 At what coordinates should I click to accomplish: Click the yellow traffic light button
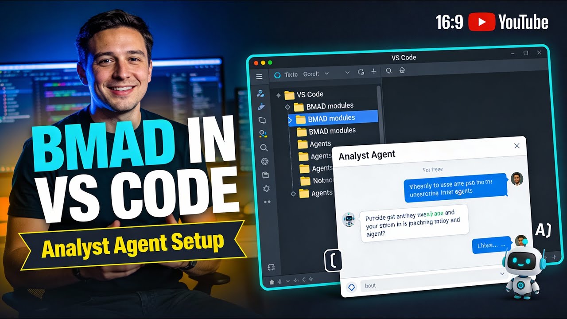click(x=263, y=62)
